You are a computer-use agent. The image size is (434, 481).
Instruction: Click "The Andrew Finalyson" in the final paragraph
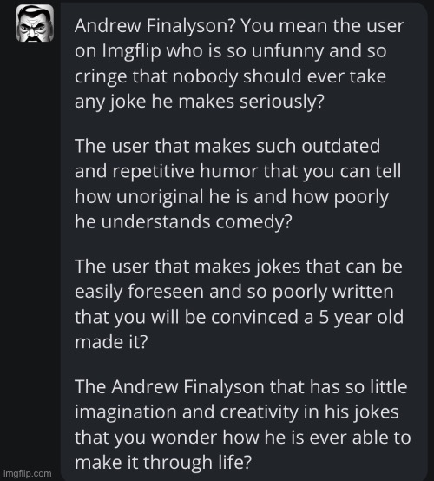click(x=169, y=386)
